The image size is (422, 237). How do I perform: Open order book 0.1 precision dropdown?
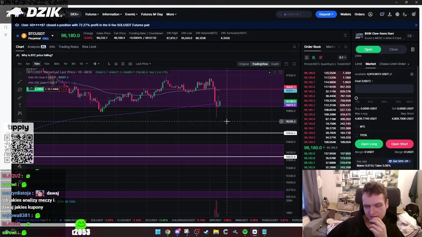pyautogui.click(x=342, y=57)
